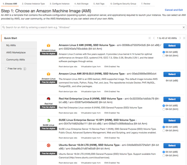Screen dimensions: 187x165
Task: Open the 2. Choose Instance Type tab
Action: coord(33,4)
